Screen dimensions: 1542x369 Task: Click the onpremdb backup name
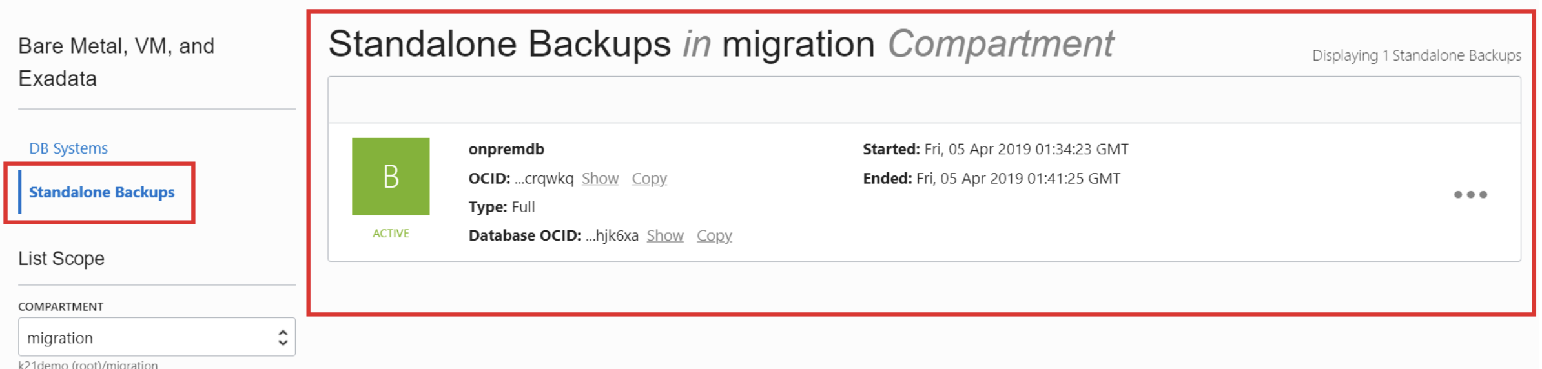pyautogui.click(x=506, y=149)
